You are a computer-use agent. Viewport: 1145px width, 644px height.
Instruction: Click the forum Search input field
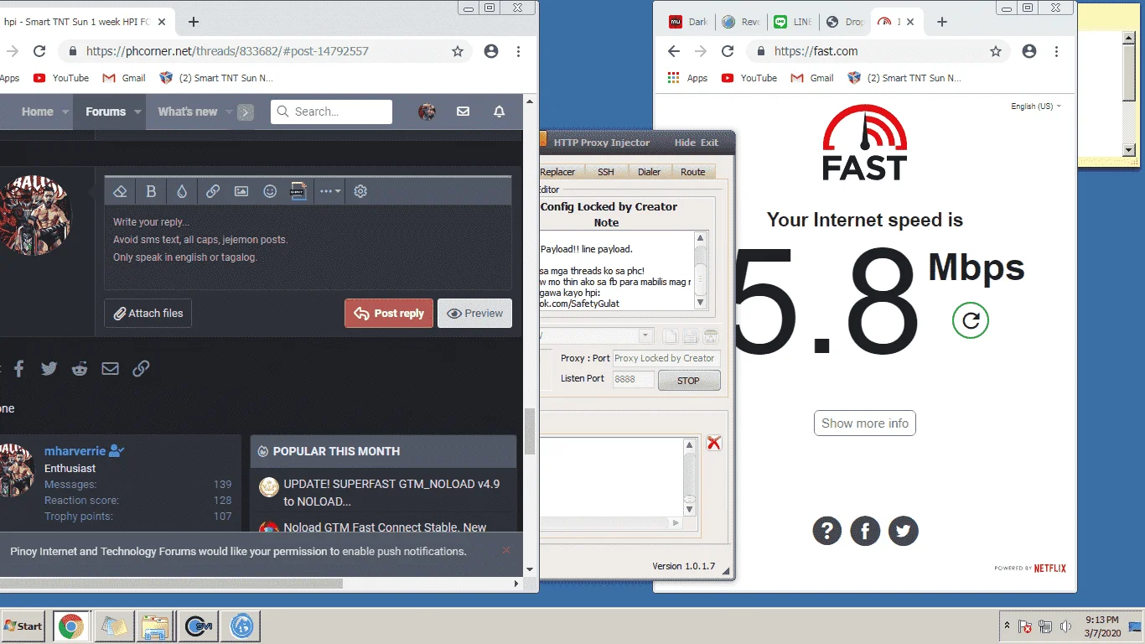pos(331,112)
